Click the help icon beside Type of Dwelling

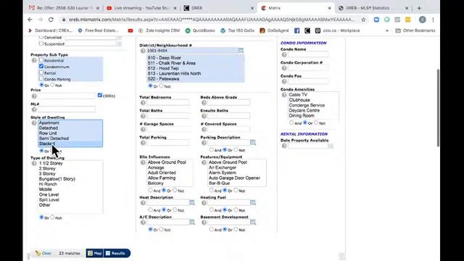tap(34, 163)
